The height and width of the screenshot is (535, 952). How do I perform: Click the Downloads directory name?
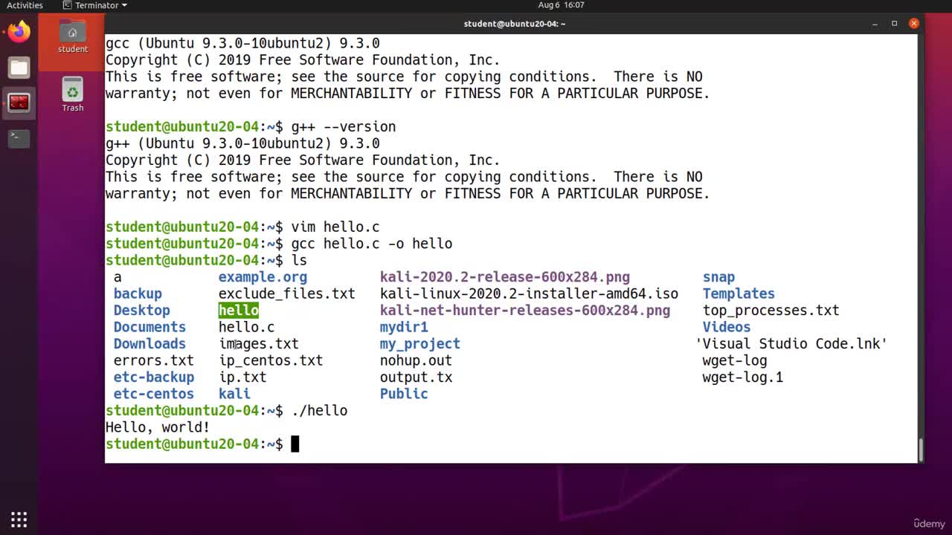[x=149, y=344]
